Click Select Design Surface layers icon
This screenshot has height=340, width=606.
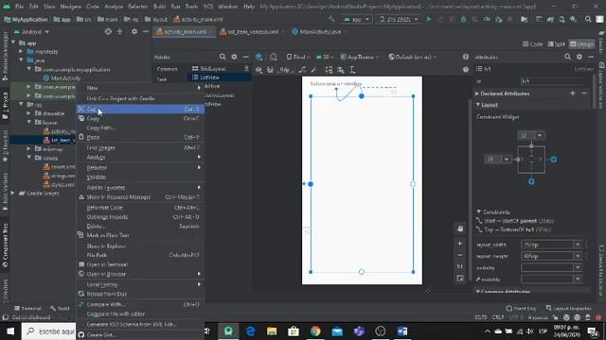[x=258, y=57]
